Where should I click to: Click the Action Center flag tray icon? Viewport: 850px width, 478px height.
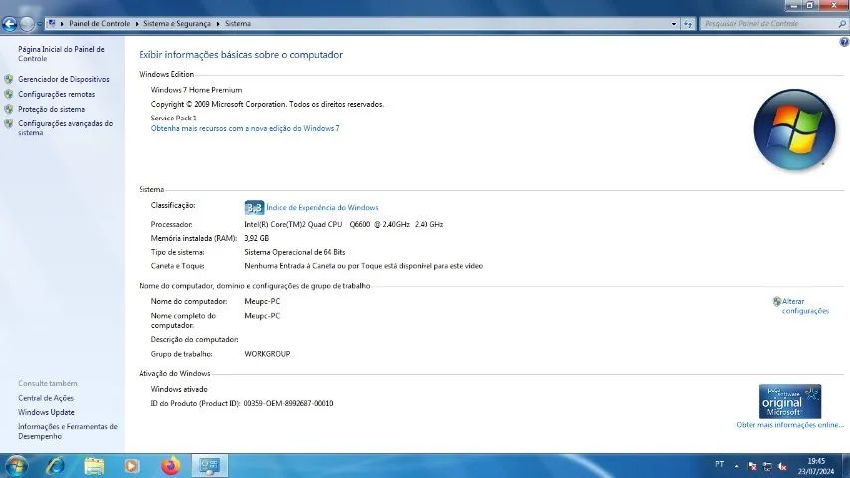click(x=752, y=466)
